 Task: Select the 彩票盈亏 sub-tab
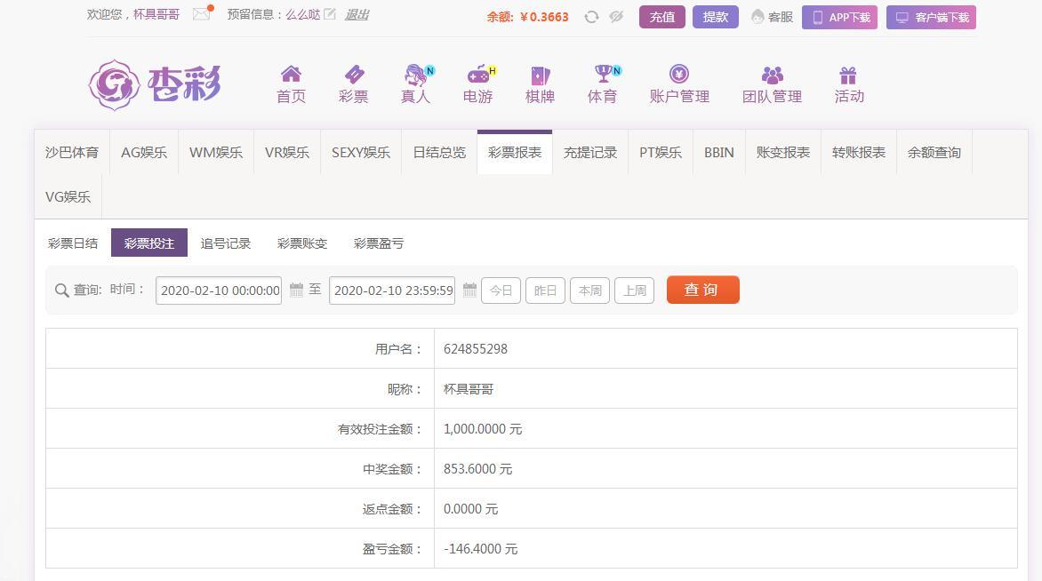pos(379,243)
